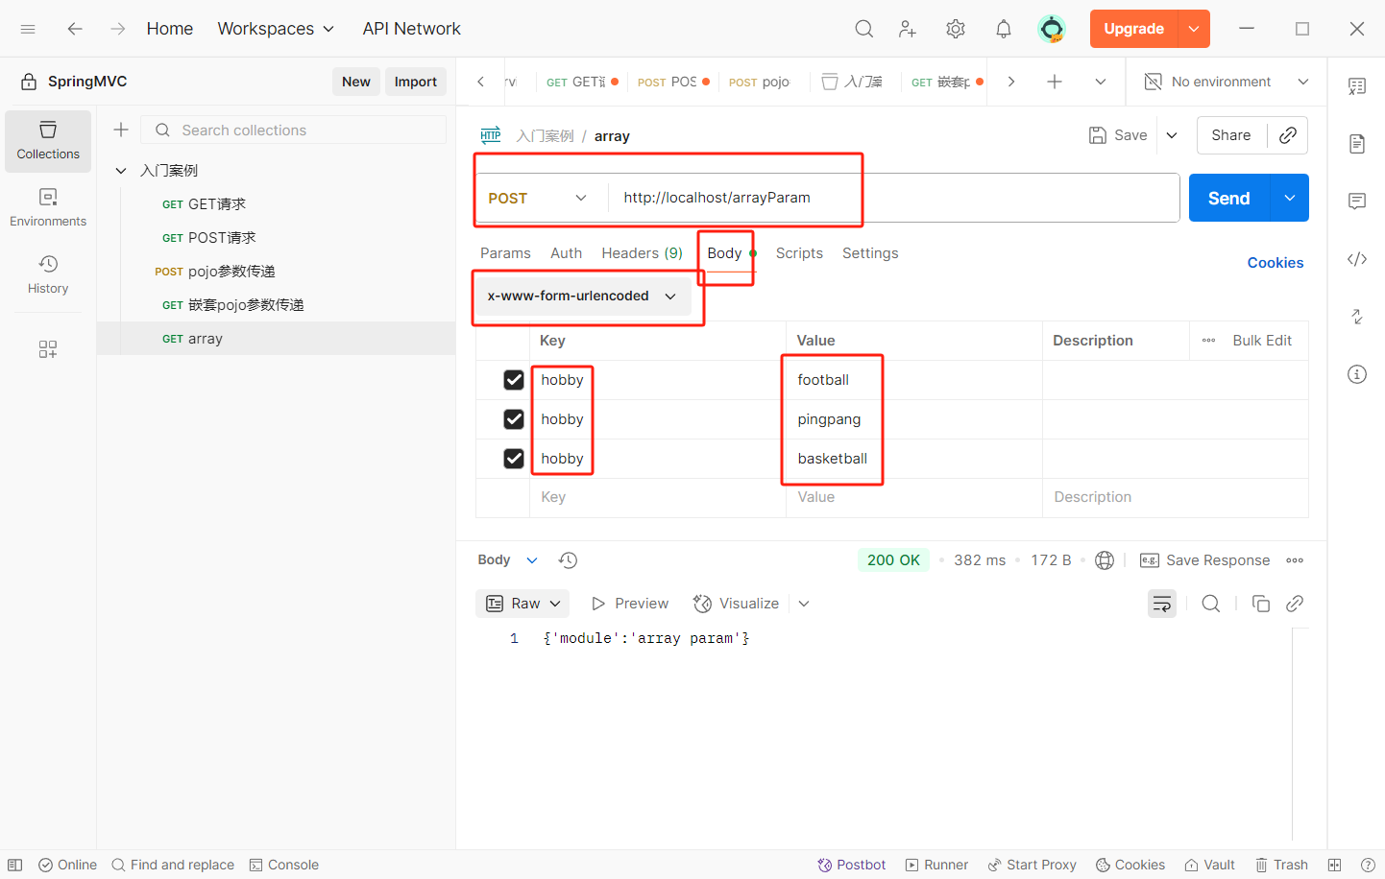Open the response Body dropdown chevron
Screen dimensions: 1385x879
[x=532, y=560]
